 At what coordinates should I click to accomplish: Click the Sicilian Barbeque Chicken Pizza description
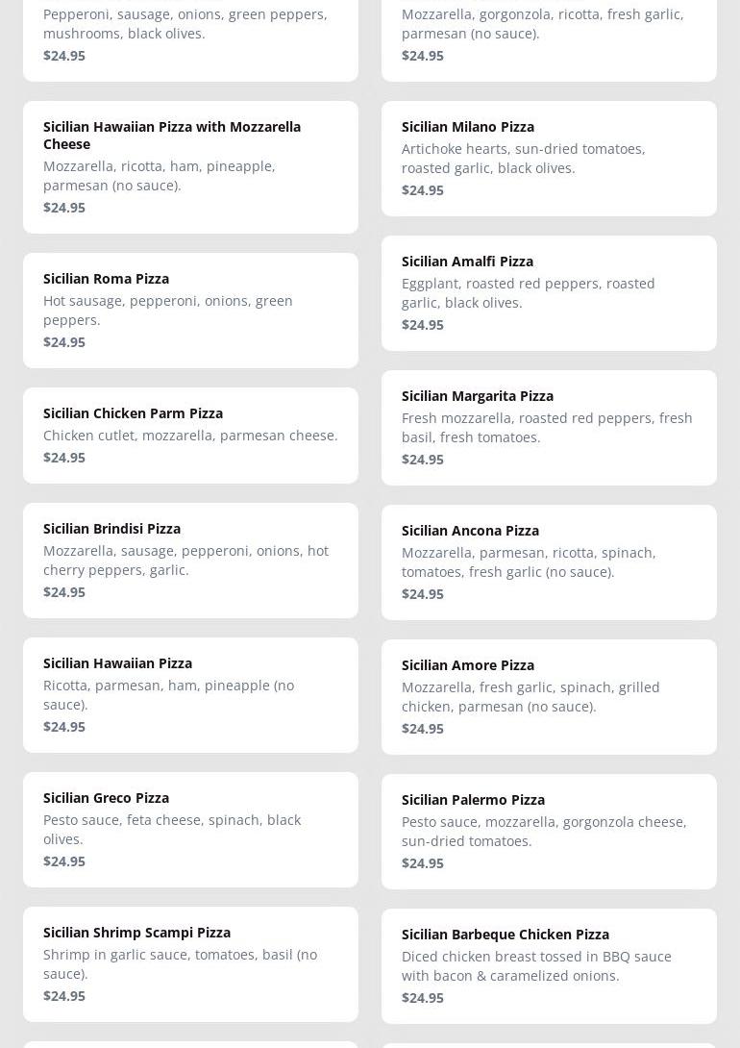(536, 965)
